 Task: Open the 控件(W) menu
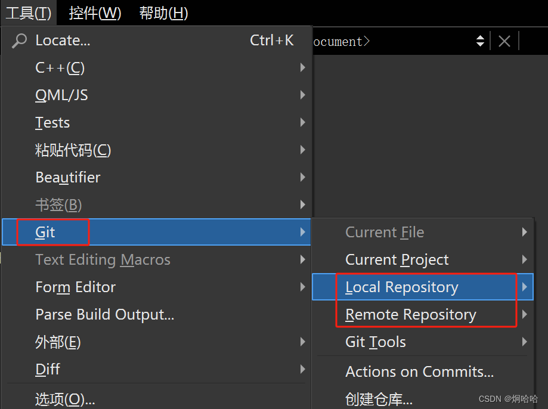coord(95,13)
